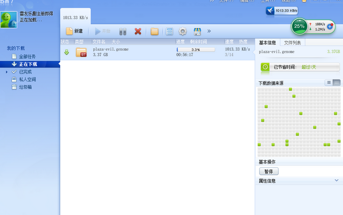
Task: Expand the 已完成 tree node arrow
Action: [x=7, y=72]
